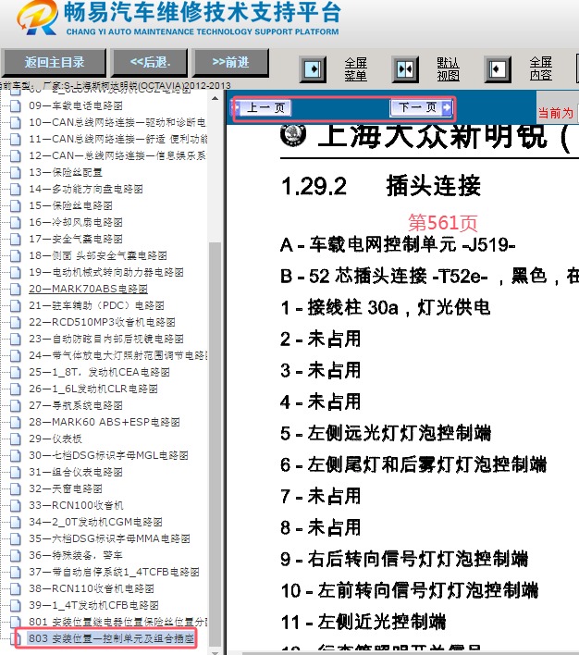Open 11—CAN总线网络连接—舒适 便利功能
The width and height of the screenshot is (579, 655).
(117, 139)
